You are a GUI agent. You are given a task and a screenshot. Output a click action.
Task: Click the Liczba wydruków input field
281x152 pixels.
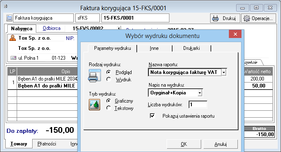tap(198, 105)
